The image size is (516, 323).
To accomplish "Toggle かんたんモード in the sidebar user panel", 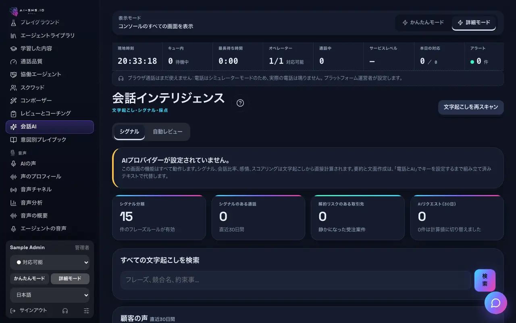I will pos(29,279).
